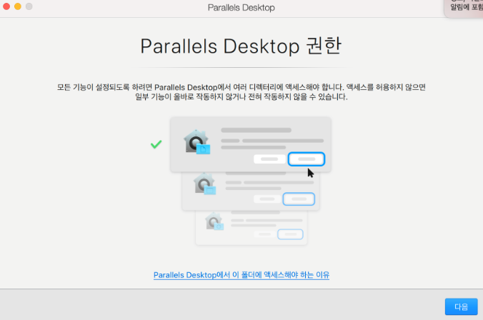The height and width of the screenshot is (320, 483).
Task: Click the middle card's house folder icon
Action: [x=204, y=184]
